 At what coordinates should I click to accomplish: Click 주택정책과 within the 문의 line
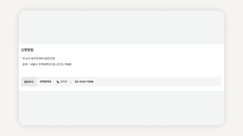click(x=45, y=64)
